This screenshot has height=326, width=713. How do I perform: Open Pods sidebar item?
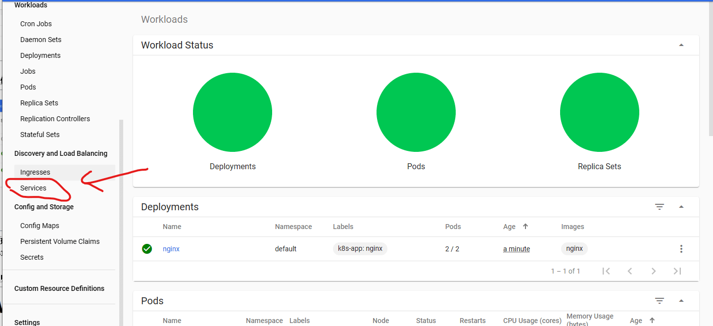click(x=28, y=87)
